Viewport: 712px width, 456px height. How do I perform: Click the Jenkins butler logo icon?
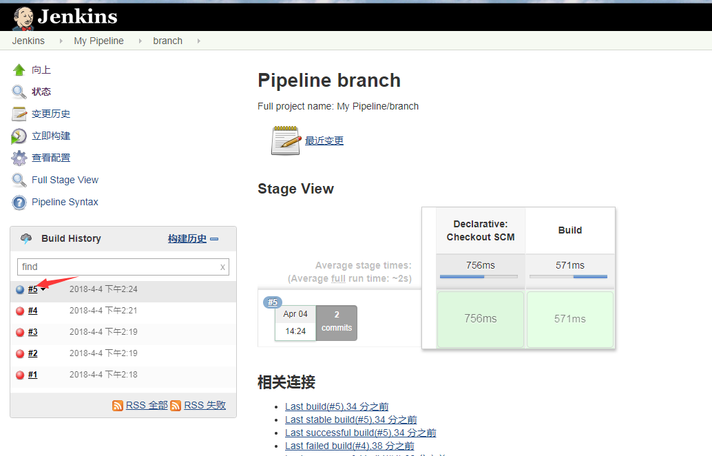[x=23, y=18]
